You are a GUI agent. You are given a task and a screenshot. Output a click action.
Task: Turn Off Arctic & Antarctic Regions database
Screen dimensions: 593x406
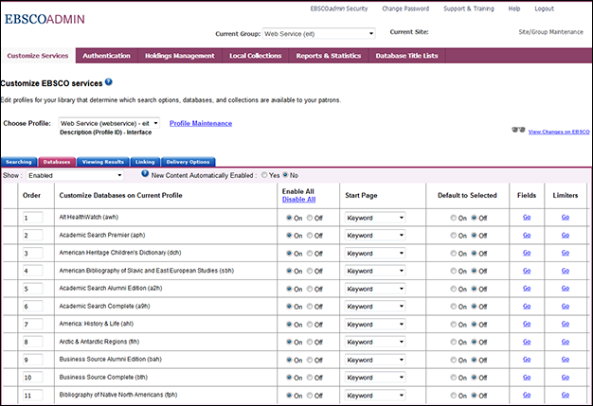pos(310,342)
